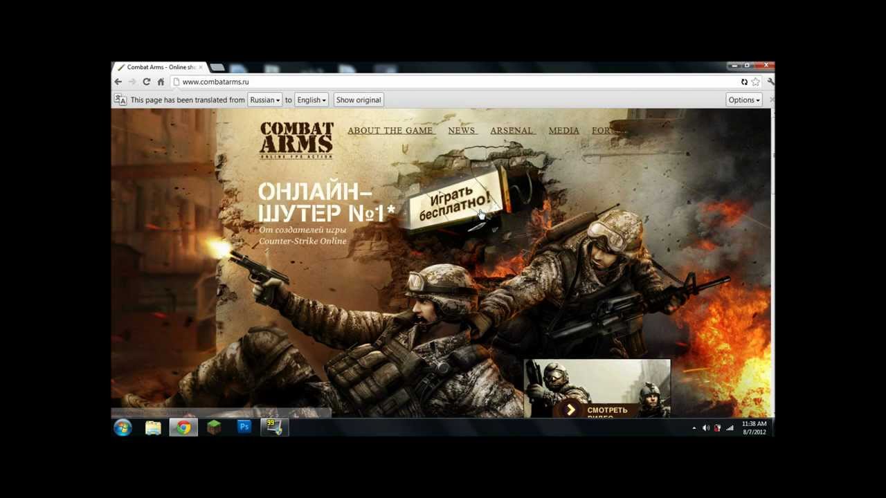Open the Fraps taskbar icon
The width and height of the screenshot is (886, 498).
[x=274, y=428]
